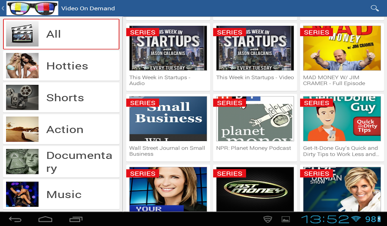Open the Get-It-Done Guy thumbnail
The image size is (387, 226).
pos(342,119)
